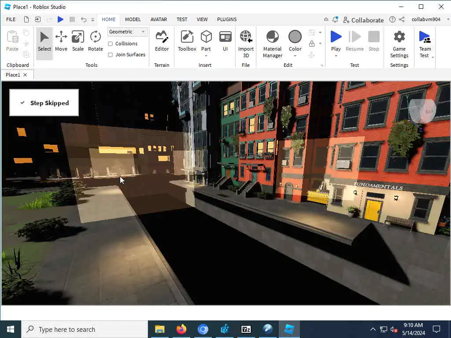This screenshot has height=338, width=451.
Task: Click the view orientation gizmo in viewport
Action: pyautogui.click(x=422, y=111)
